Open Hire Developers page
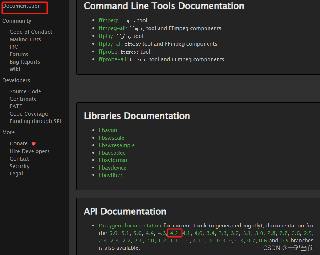The width and height of the screenshot is (320, 255). [29, 151]
